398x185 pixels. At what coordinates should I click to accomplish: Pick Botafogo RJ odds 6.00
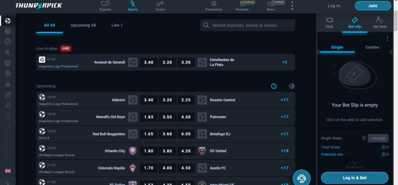[x=186, y=134]
